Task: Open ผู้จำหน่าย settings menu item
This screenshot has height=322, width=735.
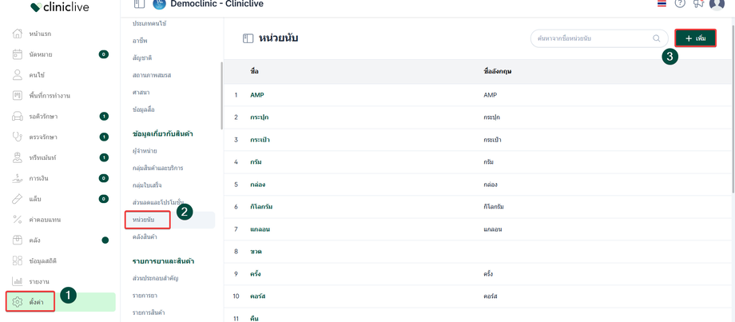Action: coord(145,151)
